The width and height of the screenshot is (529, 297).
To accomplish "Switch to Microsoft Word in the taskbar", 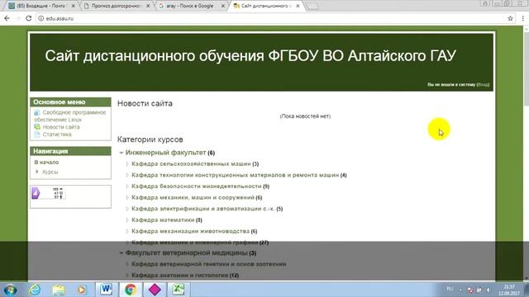I will [x=107, y=290].
